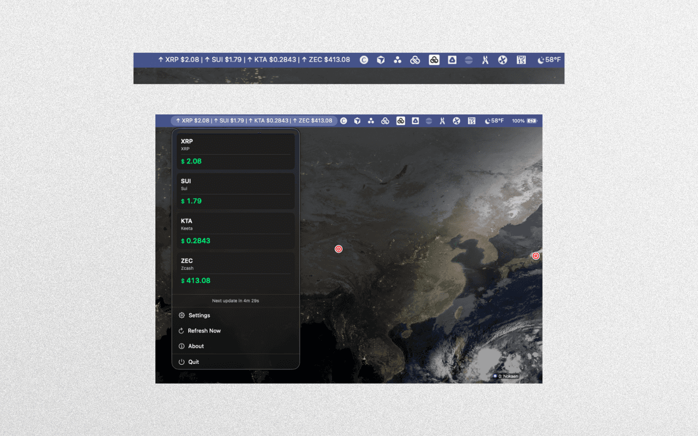This screenshot has height=436, width=698.
Task: Click the 3D cube menu bar icon
Action: (357, 120)
